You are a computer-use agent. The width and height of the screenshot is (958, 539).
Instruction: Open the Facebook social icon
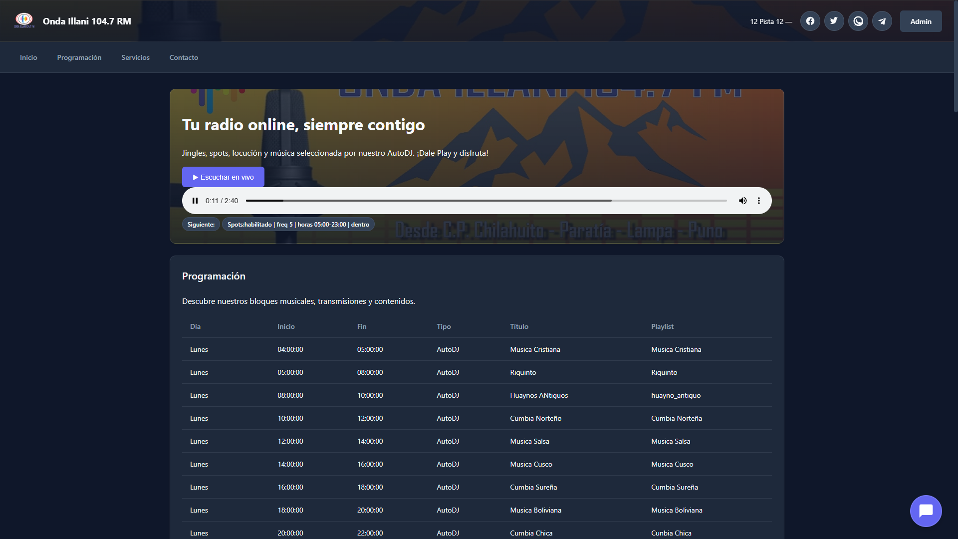point(810,21)
